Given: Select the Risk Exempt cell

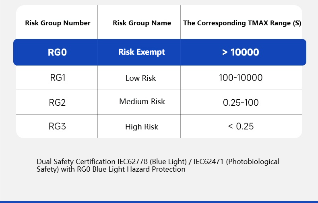Looking at the screenshot, I should point(142,52).
